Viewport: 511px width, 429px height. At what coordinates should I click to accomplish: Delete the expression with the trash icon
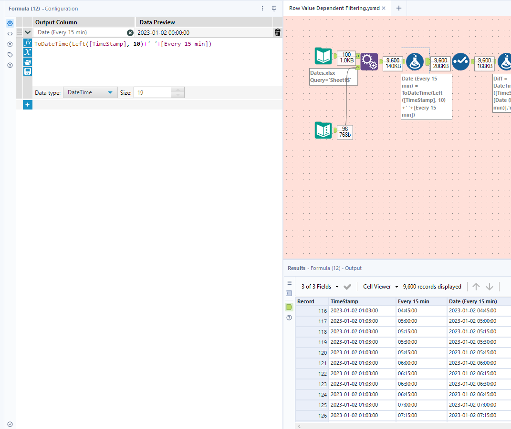click(x=278, y=32)
